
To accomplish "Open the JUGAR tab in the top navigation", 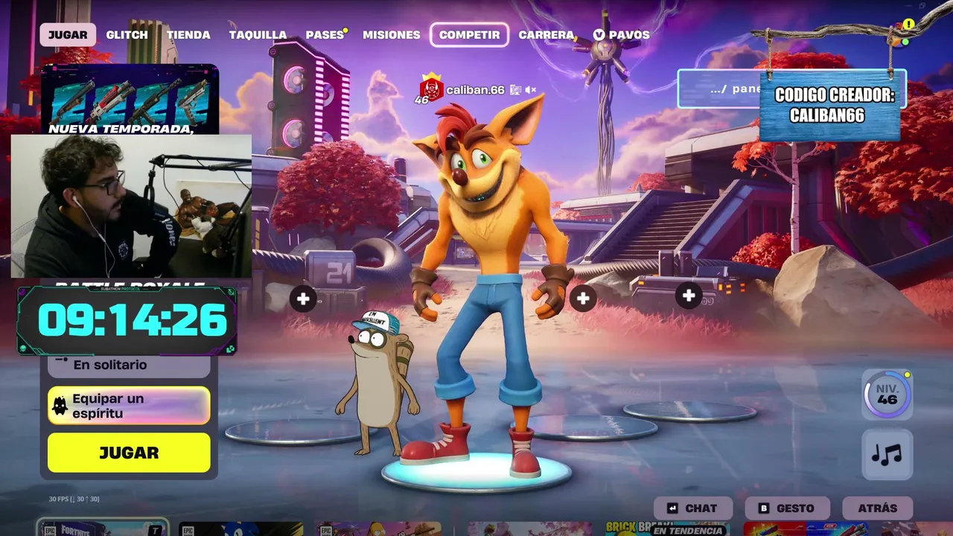I will click(68, 35).
